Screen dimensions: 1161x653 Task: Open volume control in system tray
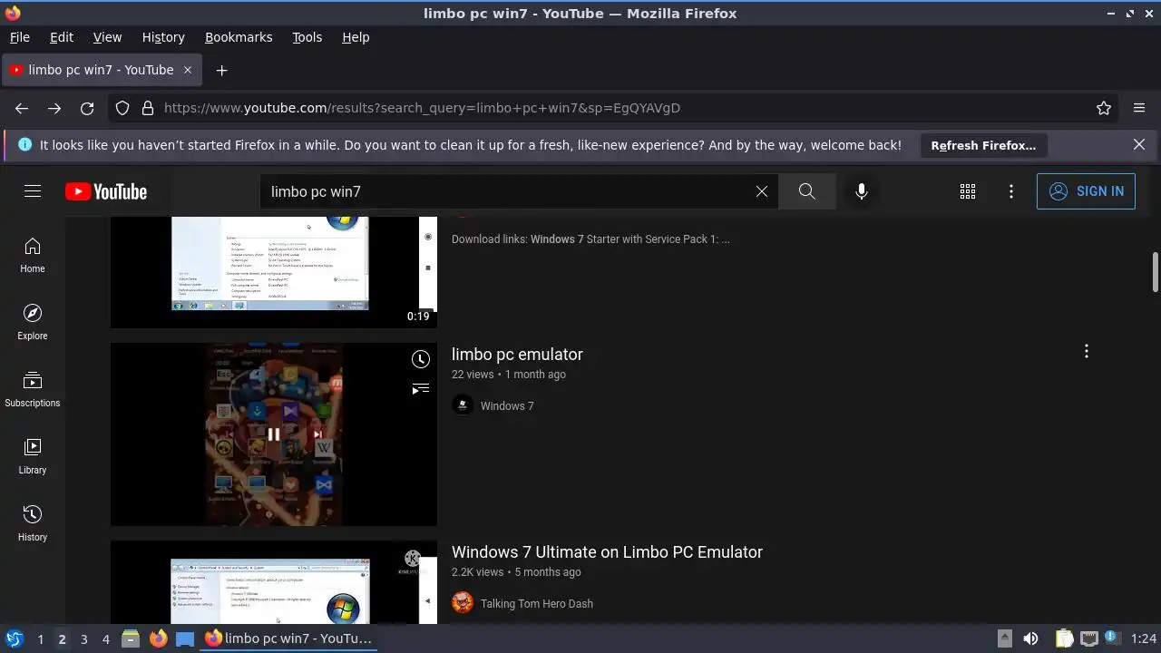1030,638
